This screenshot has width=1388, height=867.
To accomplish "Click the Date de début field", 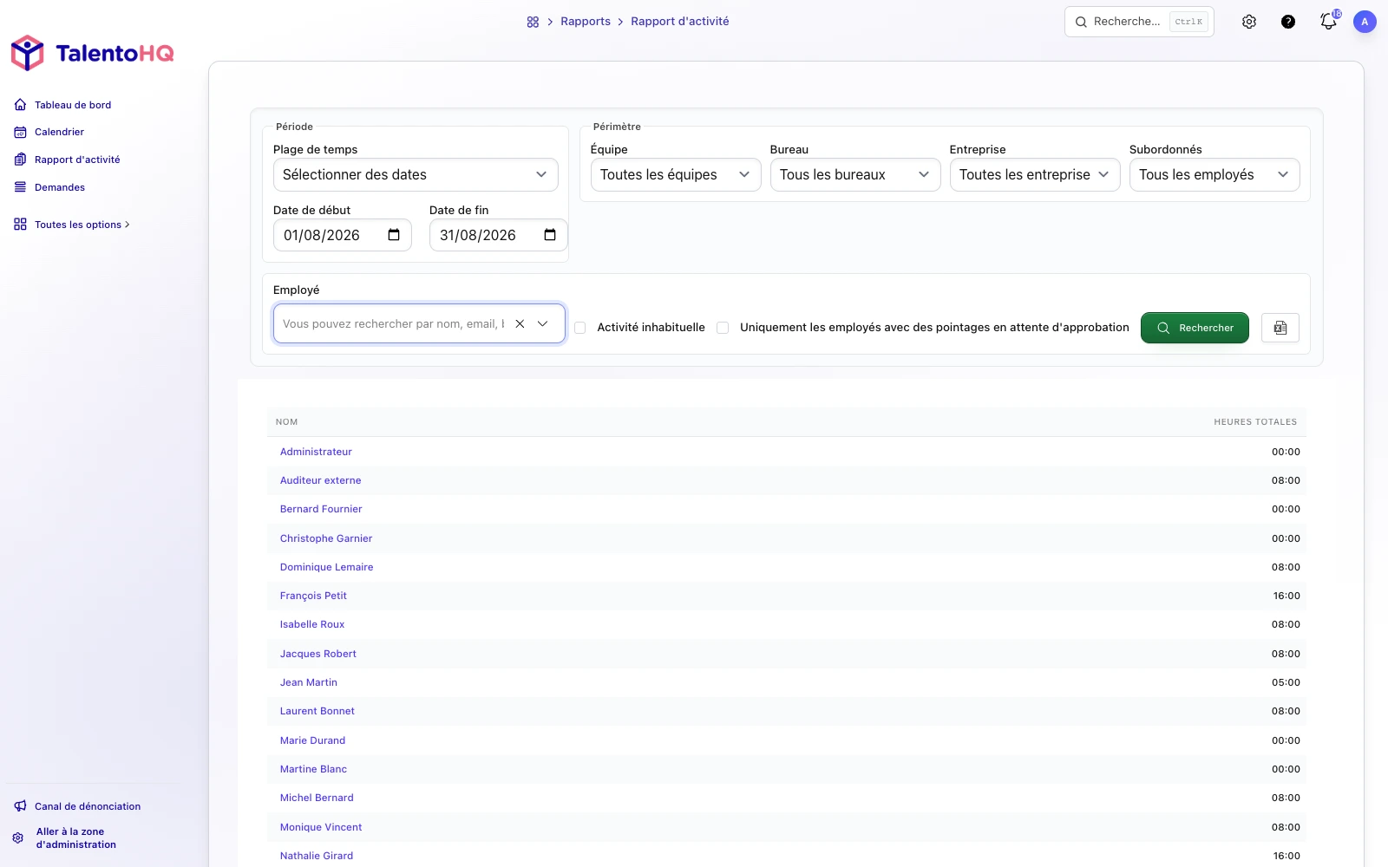I will tap(343, 235).
